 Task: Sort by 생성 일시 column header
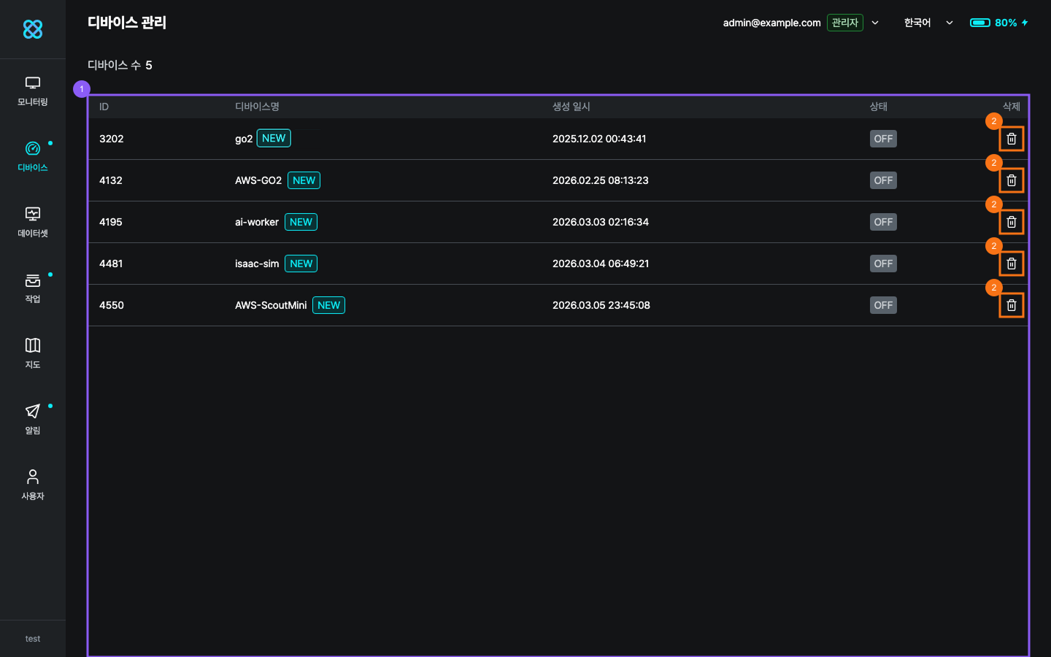571,107
